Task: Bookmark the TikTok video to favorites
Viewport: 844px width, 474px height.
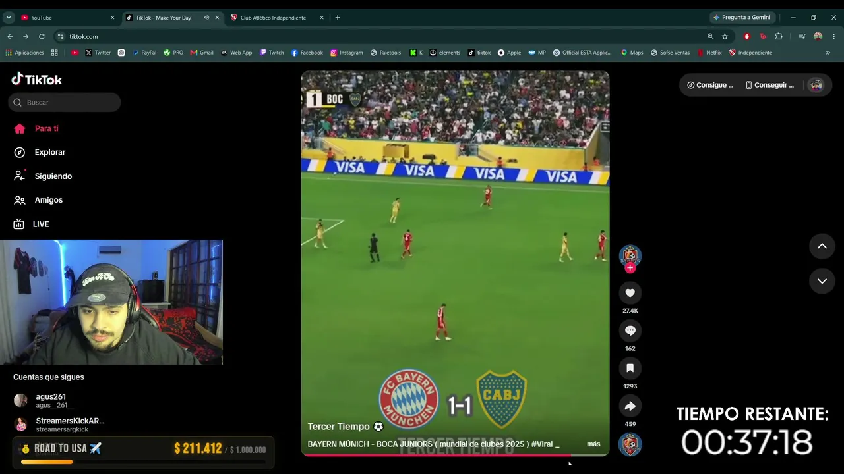Action: coord(630,368)
